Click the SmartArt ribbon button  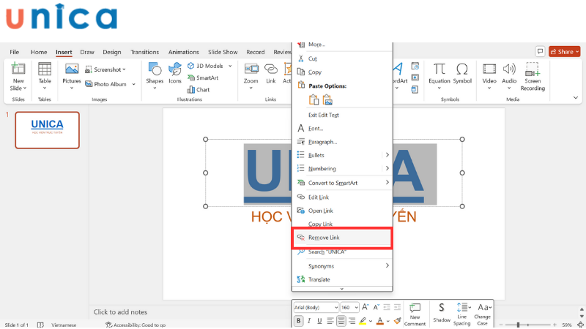[203, 78]
